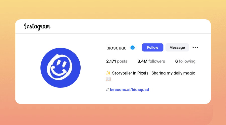This screenshot has height=125, width=226.
Task: Click the Instagram wordmark logo
Action: tap(37, 27)
